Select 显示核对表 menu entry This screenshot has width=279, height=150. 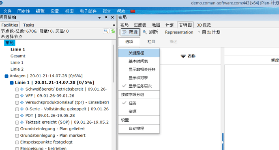[x=139, y=78]
